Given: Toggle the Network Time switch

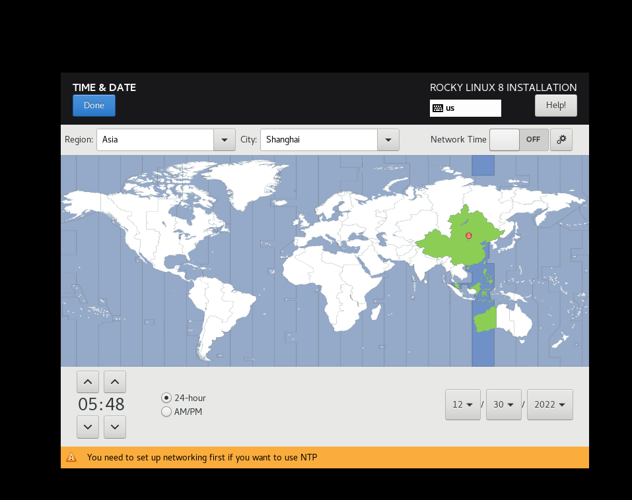Looking at the screenshot, I should coord(519,140).
